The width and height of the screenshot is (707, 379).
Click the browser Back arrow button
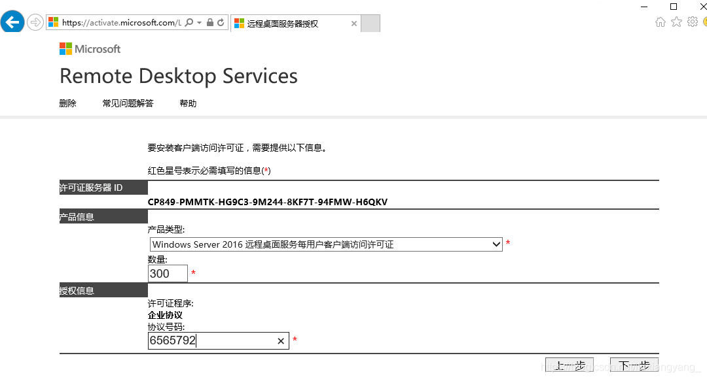pos(13,22)
